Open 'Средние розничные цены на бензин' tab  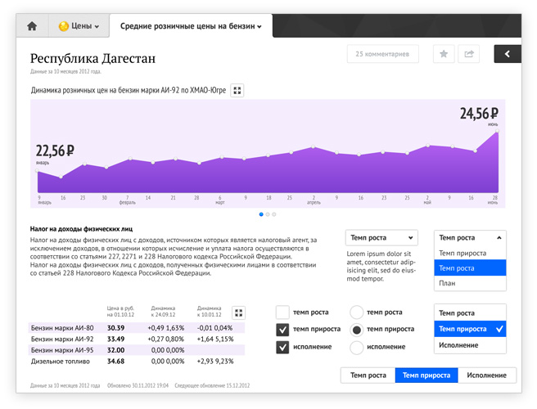pyautogui.click(x=191, y=26)
